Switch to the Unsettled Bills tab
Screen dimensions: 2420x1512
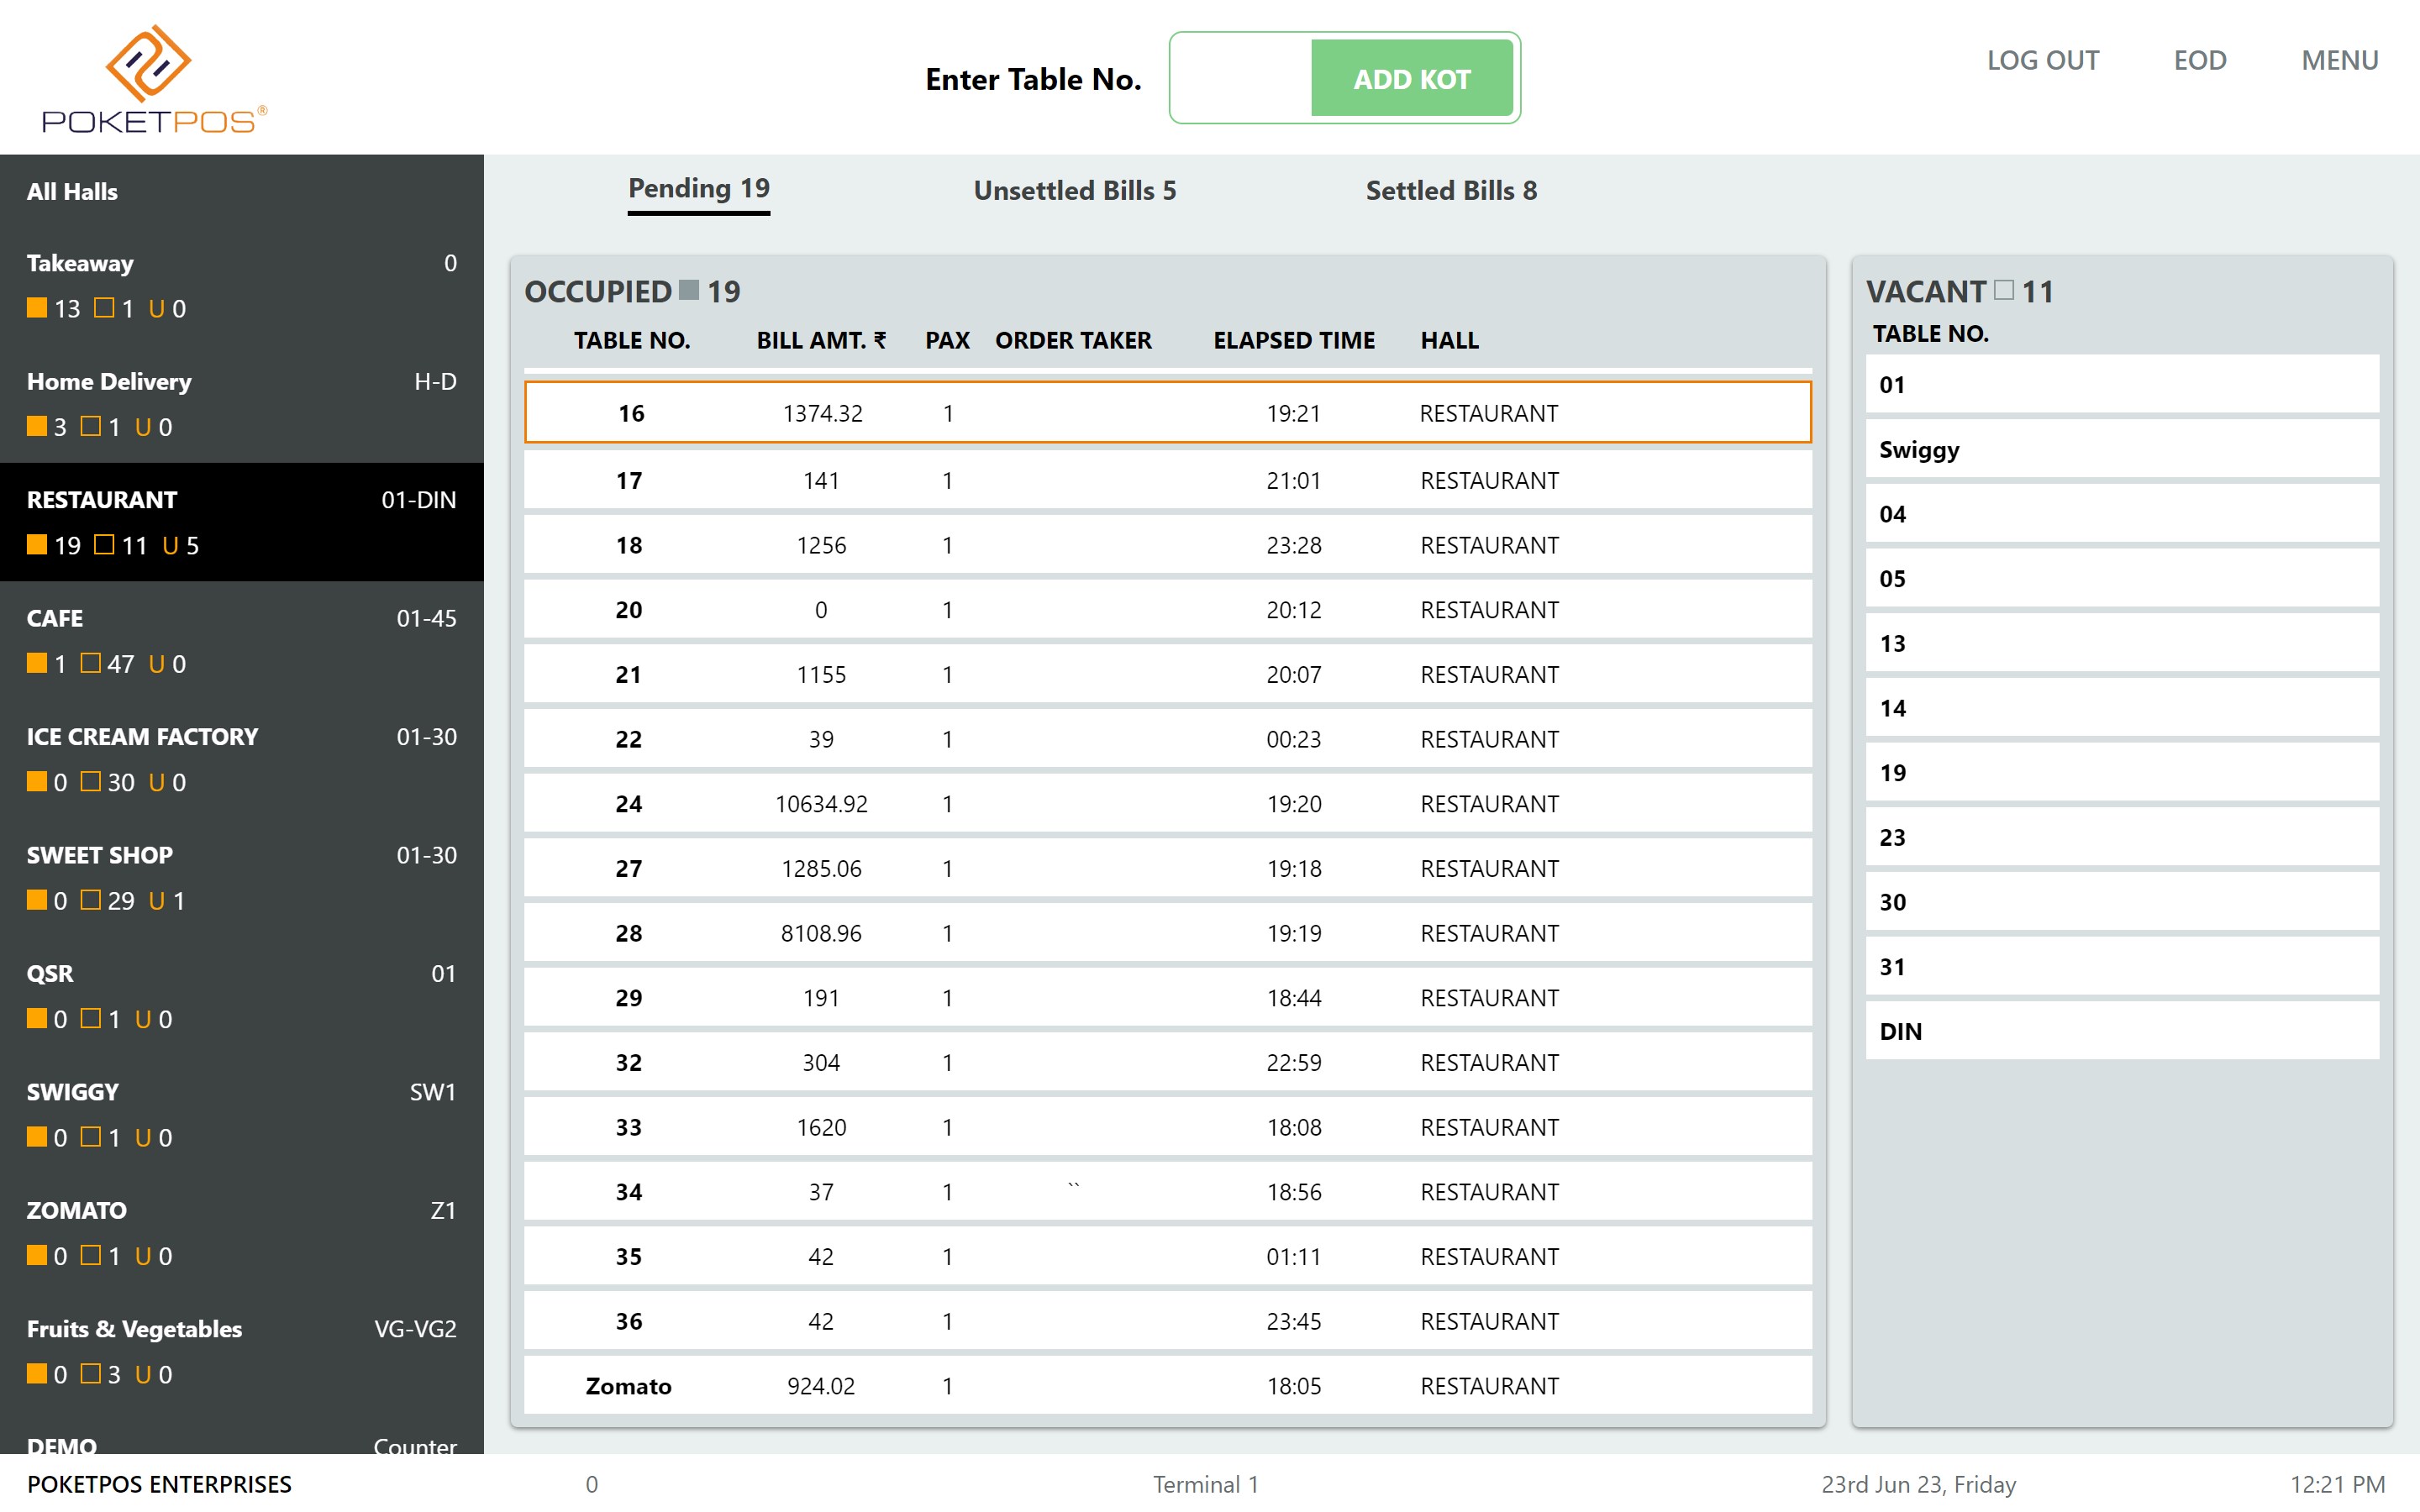click(1074, 190)
